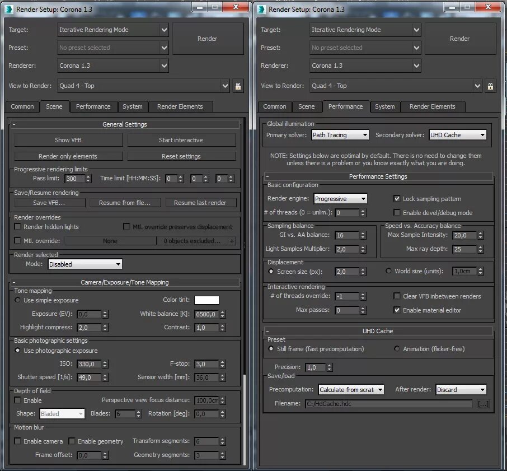Open the Render engine dropdown
This screenshot has width=507, height=471.
tap(340, 199)
